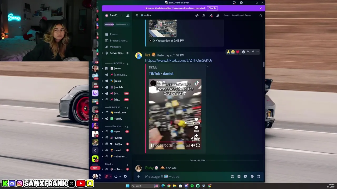
Task: Select the rules channel
Action: tap(116, 69)
